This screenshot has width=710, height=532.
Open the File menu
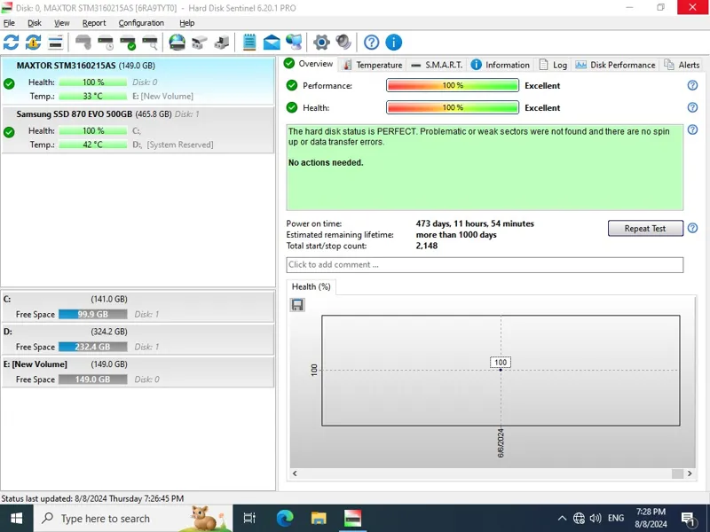(x=9, y=23)
